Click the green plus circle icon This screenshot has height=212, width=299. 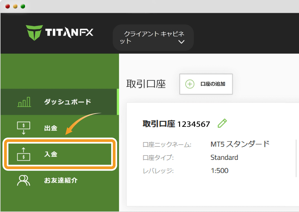[190, 84]
